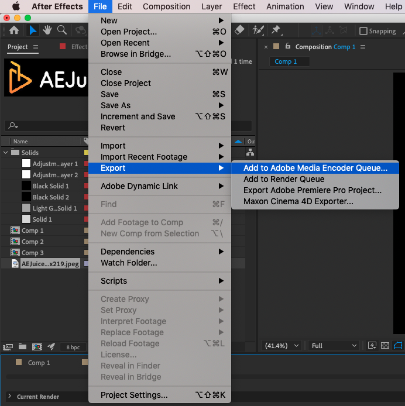Screen dimensions: 405x406
Task: Click the 8 bpc color depth button
Action: click(x=73, y=347)
